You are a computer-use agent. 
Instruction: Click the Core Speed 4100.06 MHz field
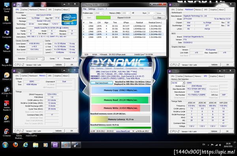click(34, 43)
